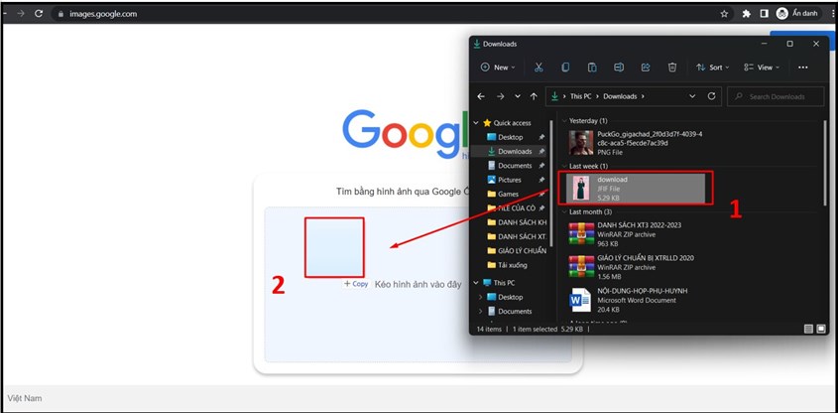Viewport: 838px width, 413px height.
Task: Click the Copy icon in Explorer toolbar
Action: click(565, 68)
